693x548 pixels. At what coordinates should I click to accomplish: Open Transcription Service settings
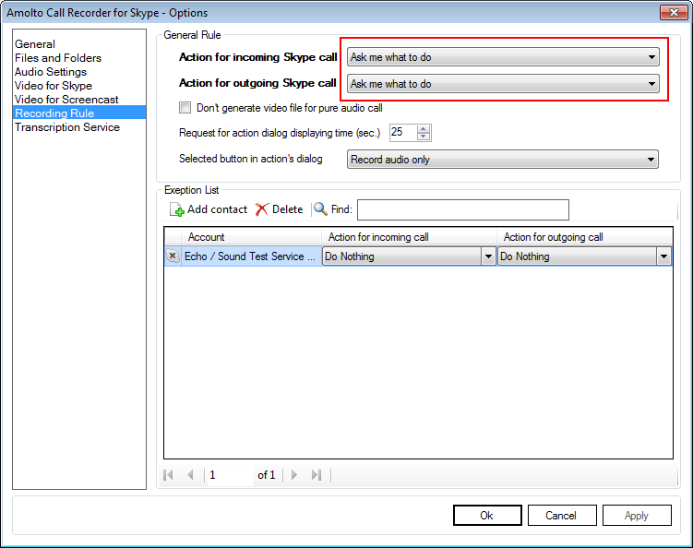[x=67, y=127]
